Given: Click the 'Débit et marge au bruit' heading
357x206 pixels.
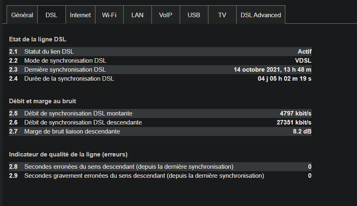Looking at the screenshot, I should click(43, 101).
